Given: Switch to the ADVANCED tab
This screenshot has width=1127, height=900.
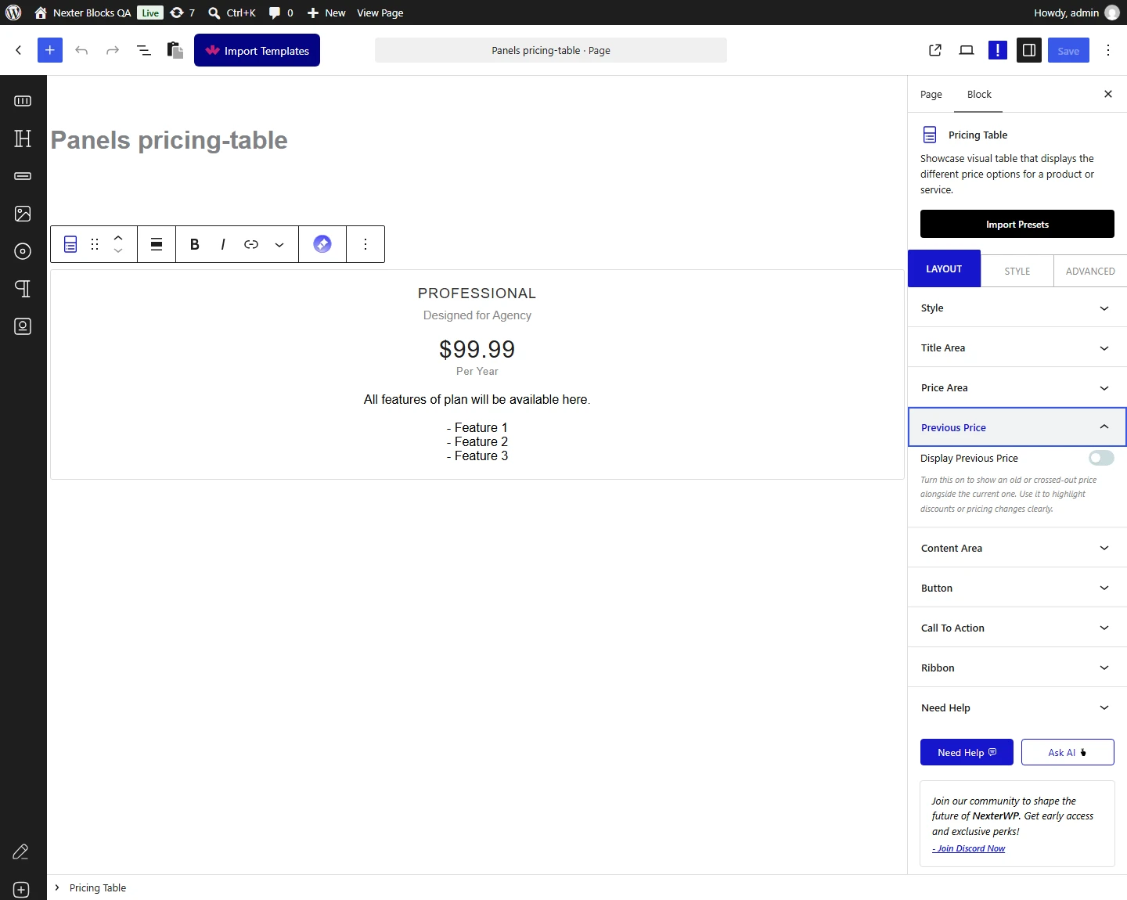Looking at the screenshot, I should click(1090, 271).
